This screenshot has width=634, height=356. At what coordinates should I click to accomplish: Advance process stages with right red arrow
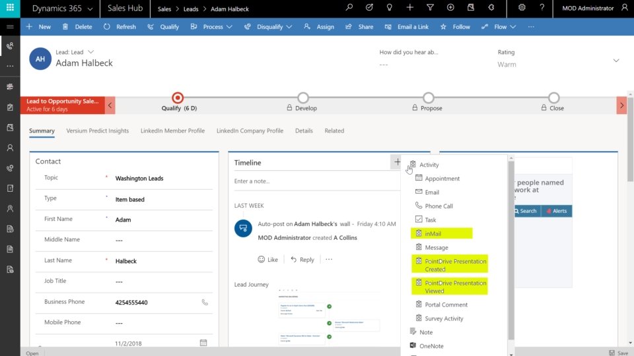621,105
